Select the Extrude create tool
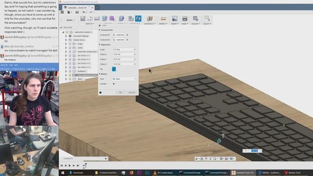The width and height of the screenshot is (313, 176). tap(105, 19)
